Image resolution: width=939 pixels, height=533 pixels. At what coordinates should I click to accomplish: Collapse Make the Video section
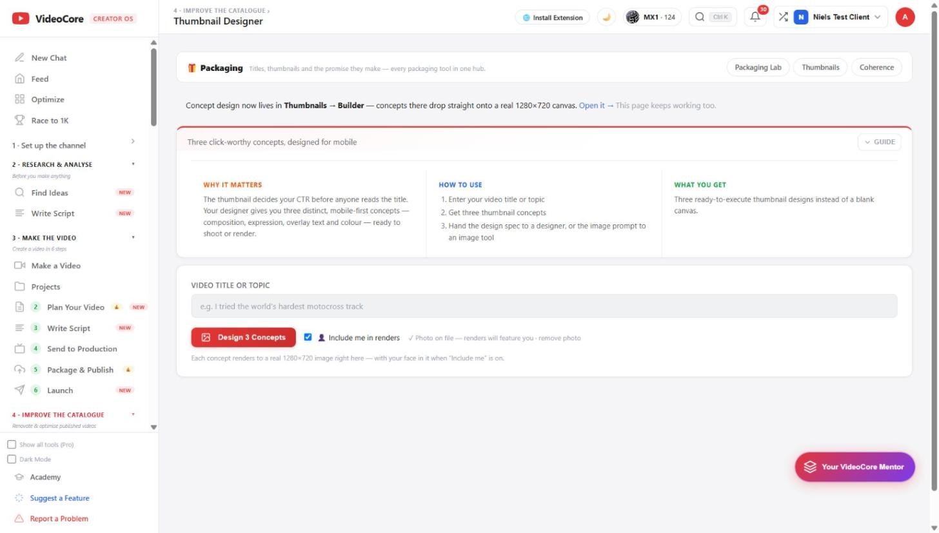coord(74,238)
